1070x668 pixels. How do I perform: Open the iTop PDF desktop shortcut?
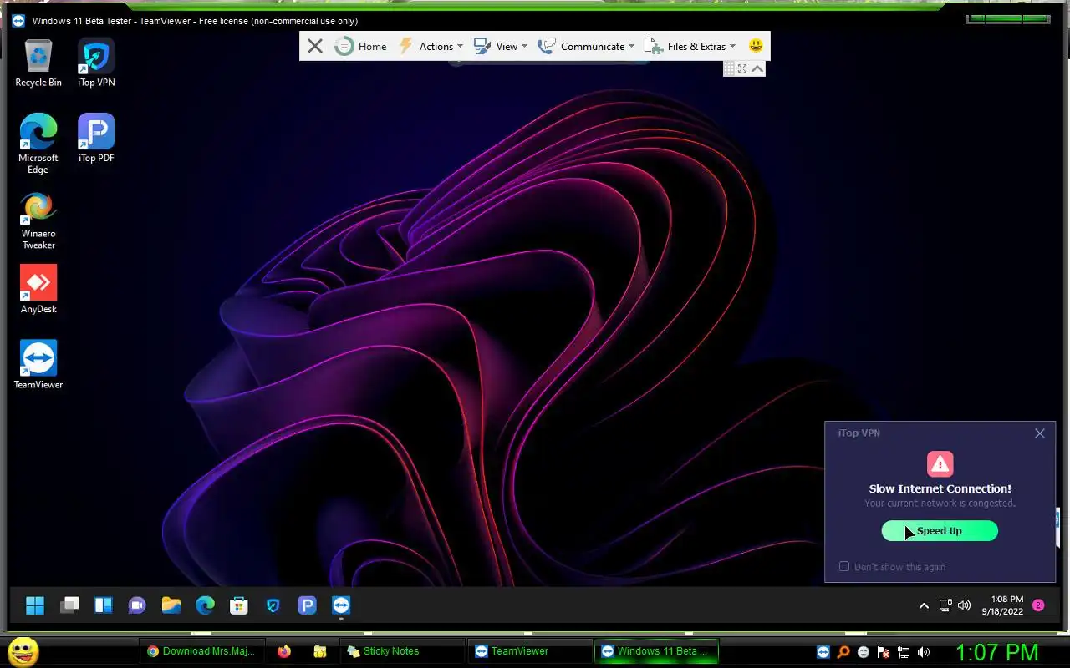click(x=96, y=139)
